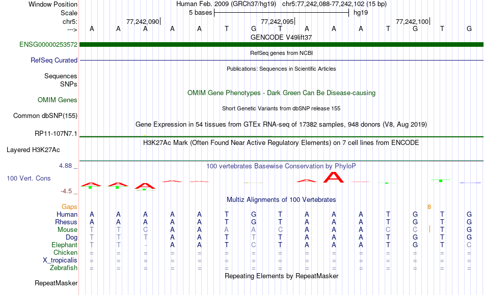Click Multiz Alignments of 100 Vertebrates title

[281, 199]
